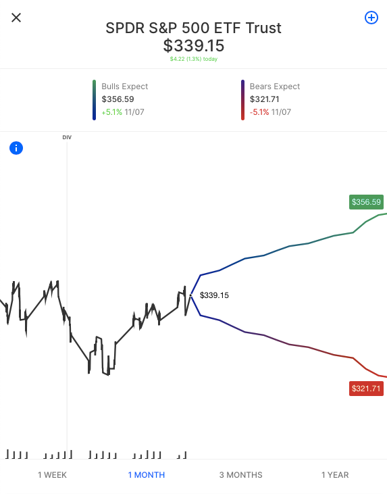Click the red $321.71 price tag on chart

[x=366, y=389]
